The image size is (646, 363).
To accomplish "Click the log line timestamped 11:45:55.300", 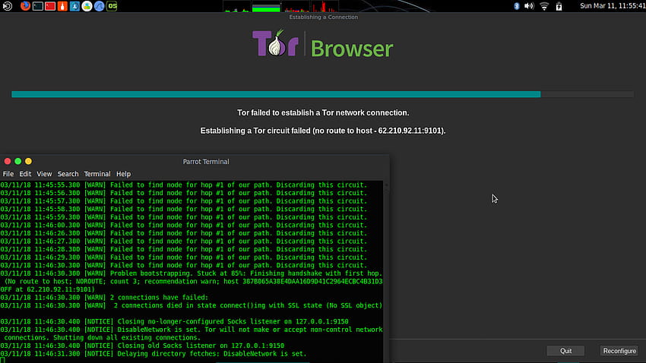I will [x=184, y=185].
